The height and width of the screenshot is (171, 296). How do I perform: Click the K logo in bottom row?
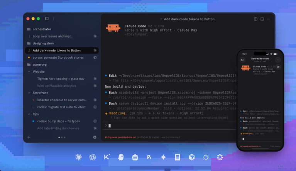[x=107, y=157]
